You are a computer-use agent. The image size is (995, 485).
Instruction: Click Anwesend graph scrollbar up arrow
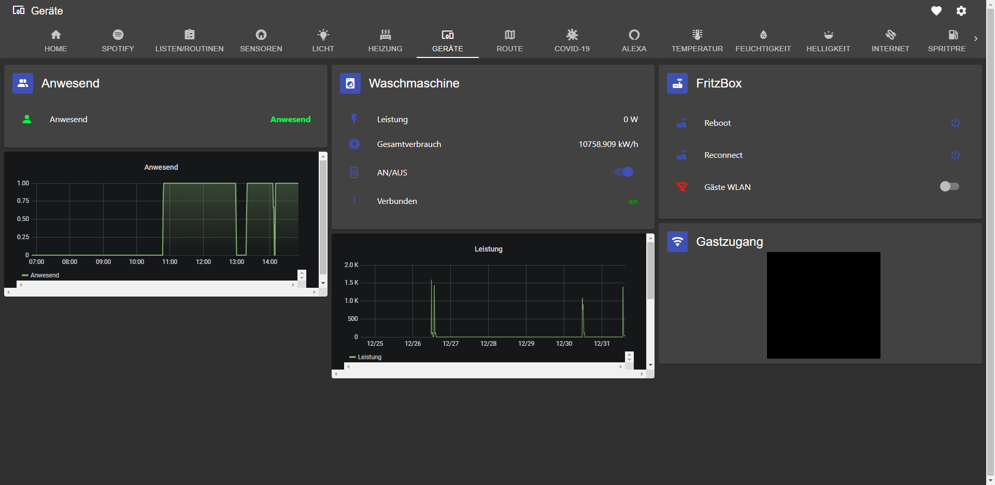click(323, 156)
